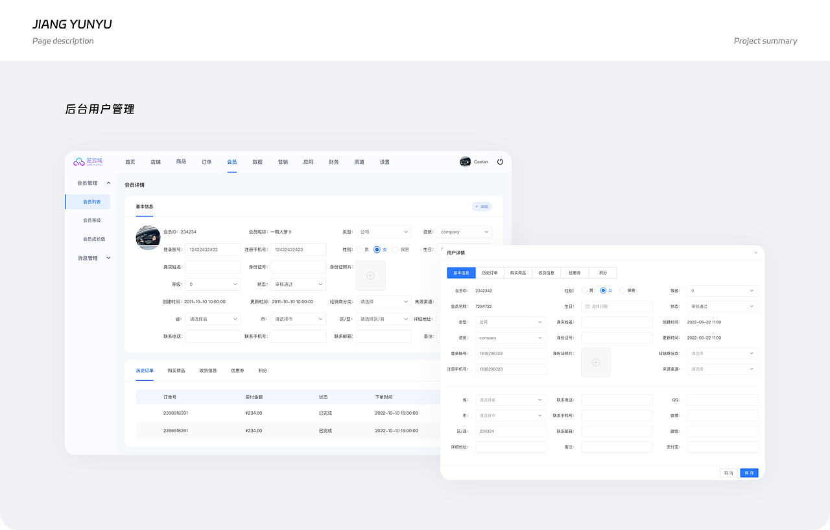
Task: Select 女 radio on the 会员详情 page
Action: [377, 249]
